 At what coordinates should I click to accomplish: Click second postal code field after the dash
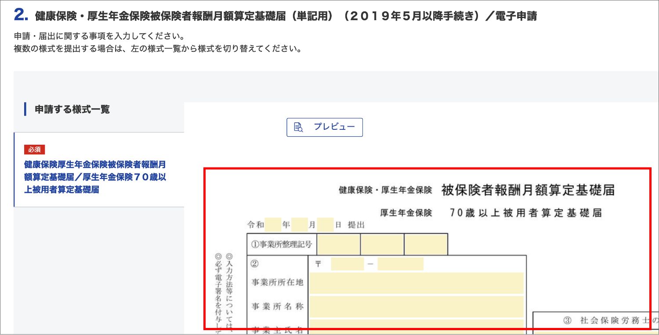400,264
